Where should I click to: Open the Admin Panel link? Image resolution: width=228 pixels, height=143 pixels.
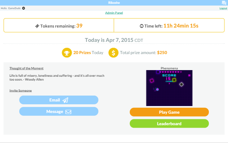tap(114, 13)
